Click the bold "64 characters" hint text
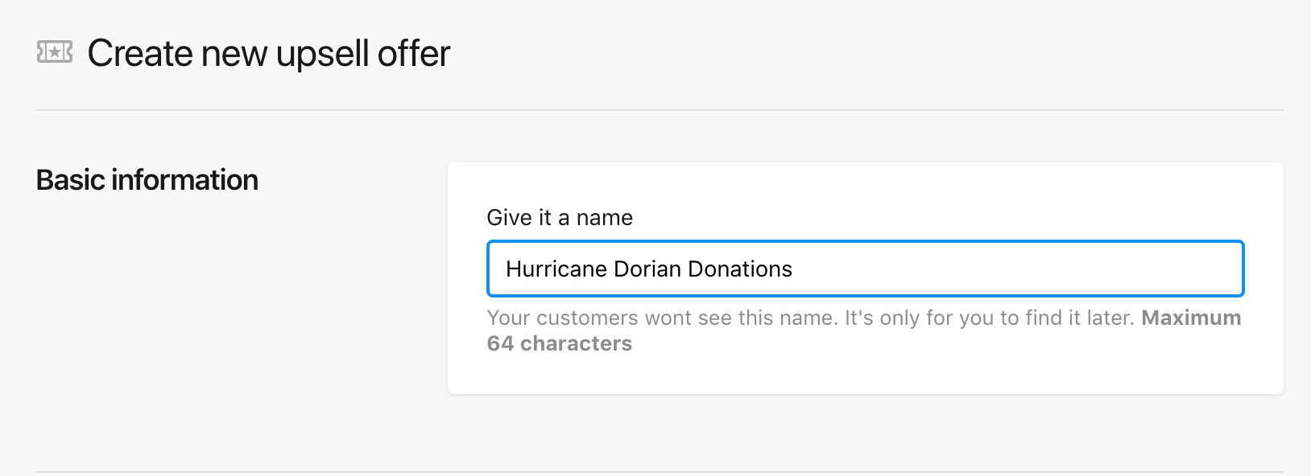This screenshot has width=1311, height=476. point(560,344)
